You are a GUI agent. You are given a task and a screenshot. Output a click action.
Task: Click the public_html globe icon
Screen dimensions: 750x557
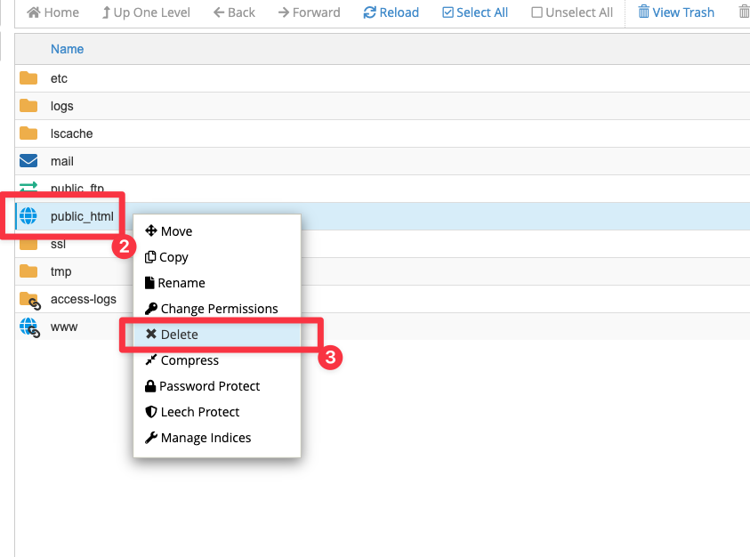[x=28, y=216]
